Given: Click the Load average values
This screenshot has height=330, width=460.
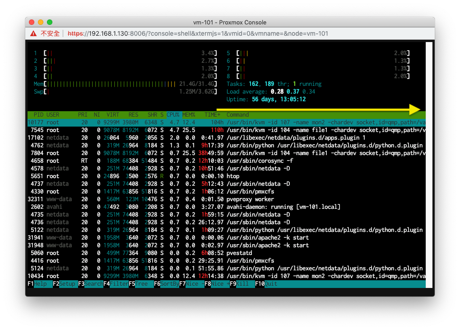Looking at the screenshot, I should tap(293, 92).
